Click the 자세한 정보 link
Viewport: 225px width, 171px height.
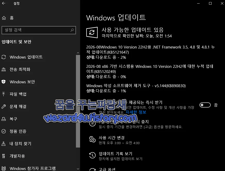(x=136, y=112)
